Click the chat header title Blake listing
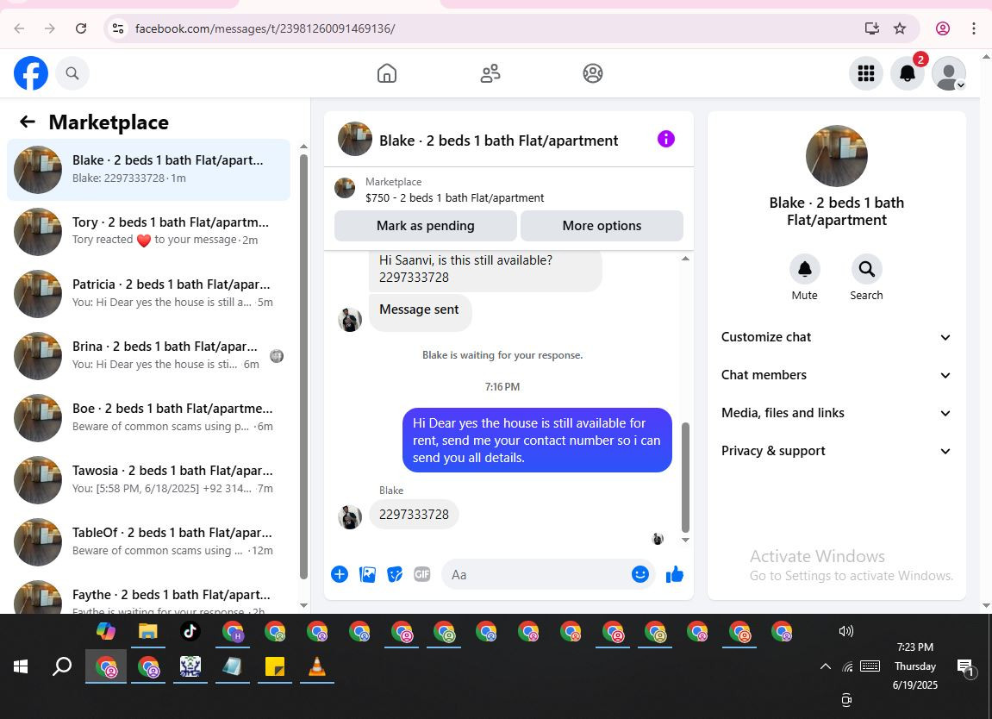This screenshot has width=992, height=719. pyautogui.click(x=498, y=141)
